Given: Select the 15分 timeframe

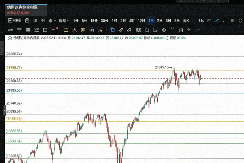Looking at the screenshot, I should pos(94,21).
